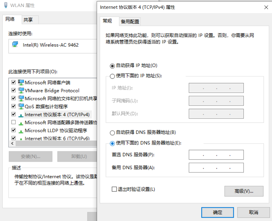Select 自动获得 DNS 服务器地址 radio button
Image resolution: width=272 pixels, height=221 pixels.
112,133
